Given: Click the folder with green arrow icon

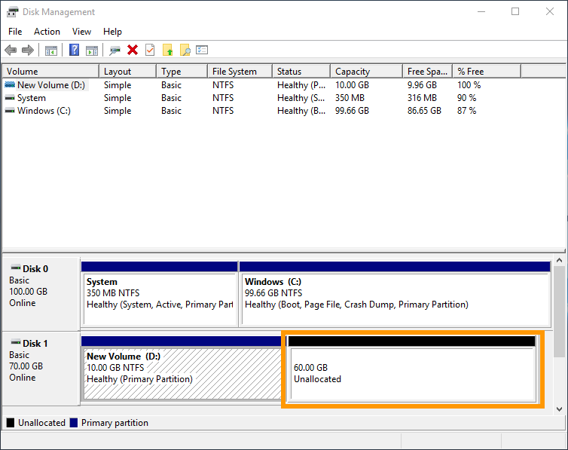Looking at the screenshot, I should (x=167, y=51).
